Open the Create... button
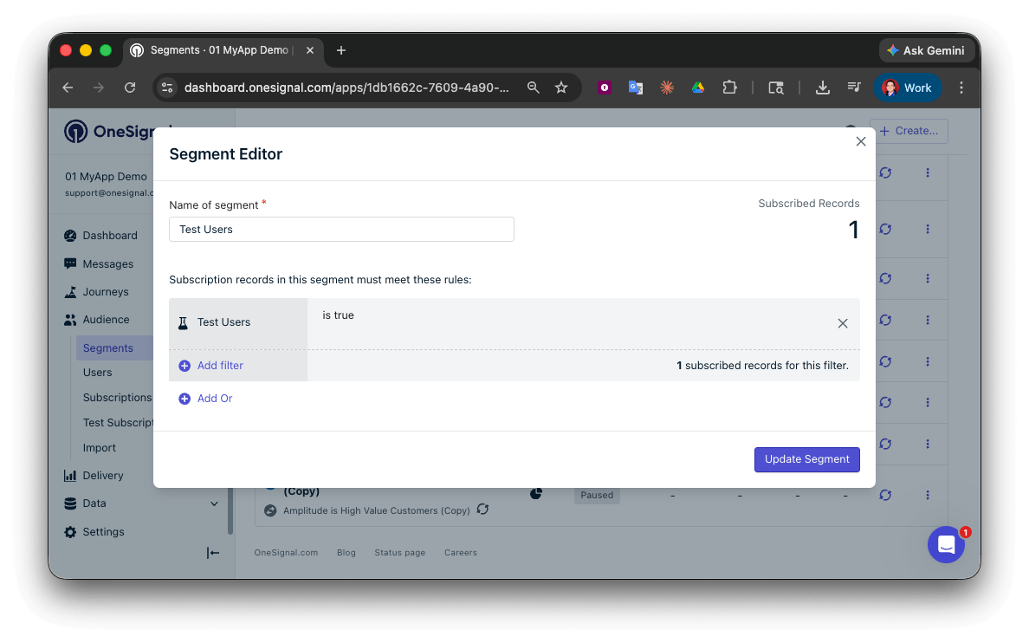This screenshot has height=643, width=1029. (909, 131)
